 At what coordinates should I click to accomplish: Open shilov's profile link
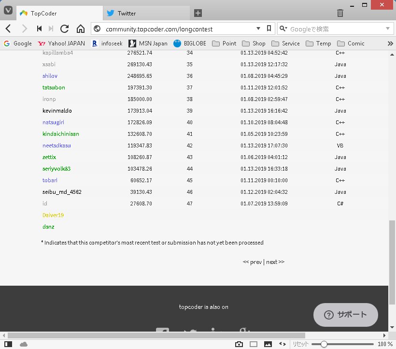(50, 76)
